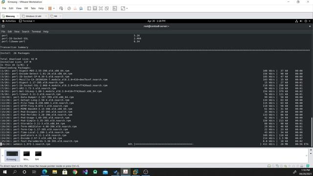Open the console view toolbar icon

(115, 8)
